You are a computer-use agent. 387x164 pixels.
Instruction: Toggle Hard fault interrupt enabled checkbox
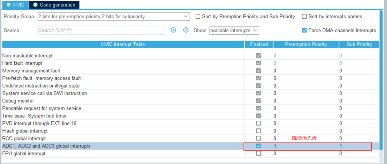258,63
